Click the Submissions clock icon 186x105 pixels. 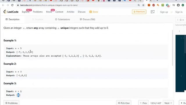click(x=56, y=19)
